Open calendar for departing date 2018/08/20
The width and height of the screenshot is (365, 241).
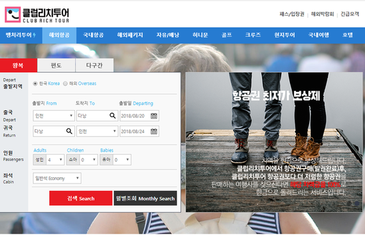[x=154, y=116]
